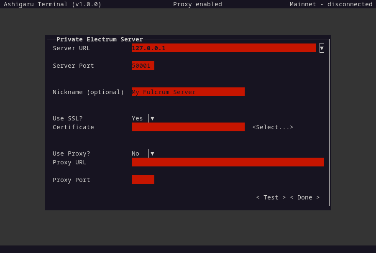Click the 'Private Electrum Server' dialog title
This screenshot has height=253, width=376.
[x=100, y=39]
